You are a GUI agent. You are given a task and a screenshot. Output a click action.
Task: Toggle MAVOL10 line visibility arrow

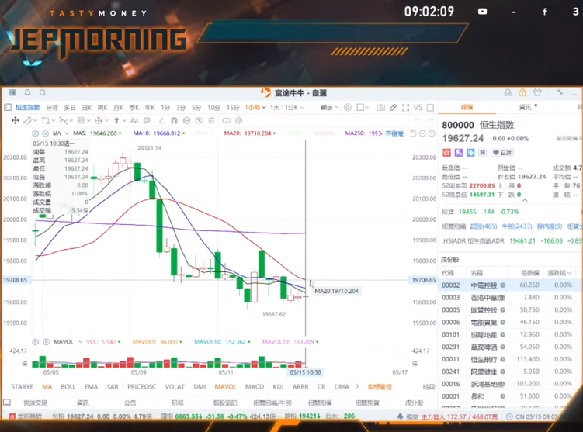coord(248,342)
